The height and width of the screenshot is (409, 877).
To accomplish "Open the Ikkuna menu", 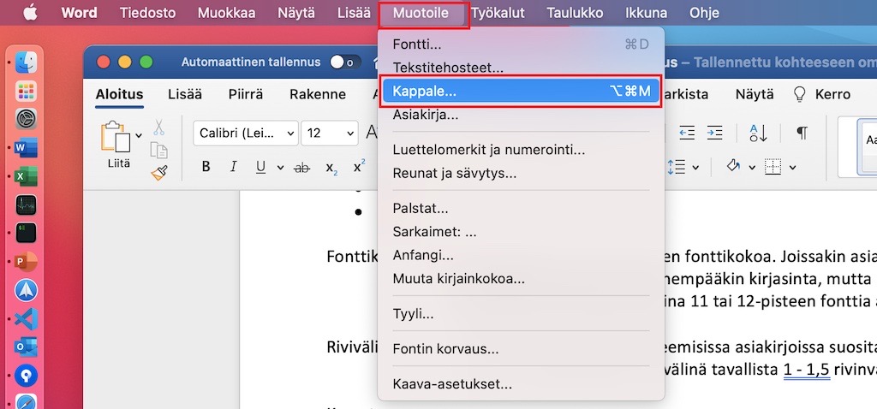I will point(647,13).
